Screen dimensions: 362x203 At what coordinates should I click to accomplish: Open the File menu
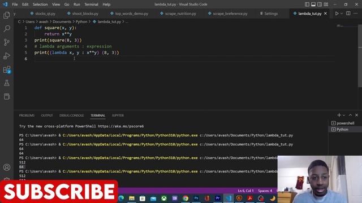pos(15,5)
